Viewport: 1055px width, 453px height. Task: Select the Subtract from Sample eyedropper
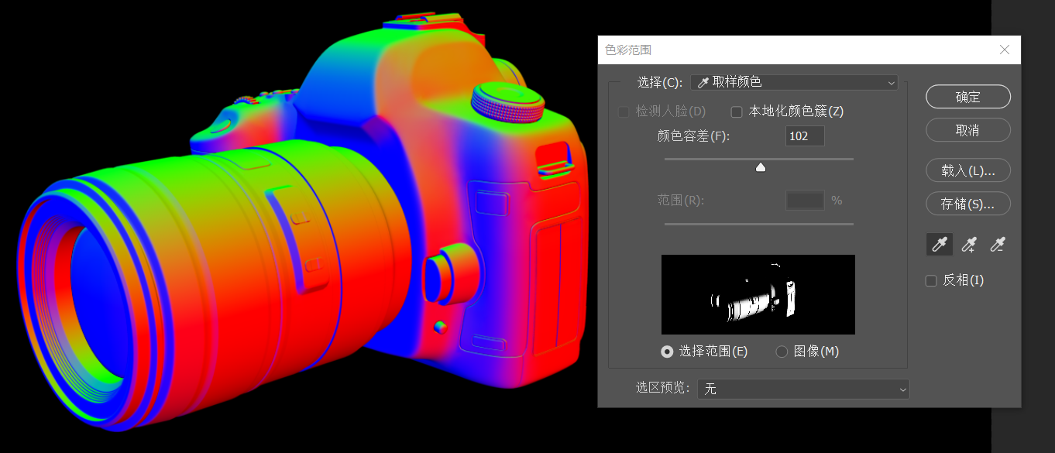(997, 245)
